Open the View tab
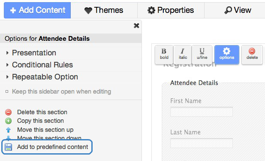This screenshot has height=161, width=265. pos(238,10)
